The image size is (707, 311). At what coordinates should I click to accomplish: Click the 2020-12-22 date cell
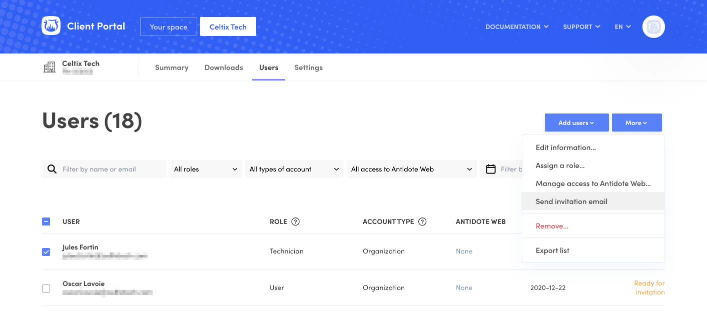tap(548, 288)
